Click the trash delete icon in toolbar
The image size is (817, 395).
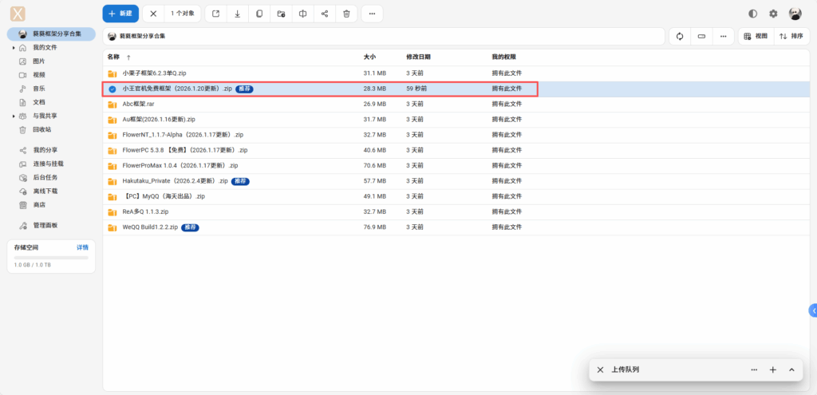345,14
